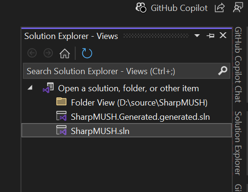Viewport: 248px width, 192px height.
Task: Click the SharpMUSH.sln solution file icon
Action: click(x=61, y=130)
